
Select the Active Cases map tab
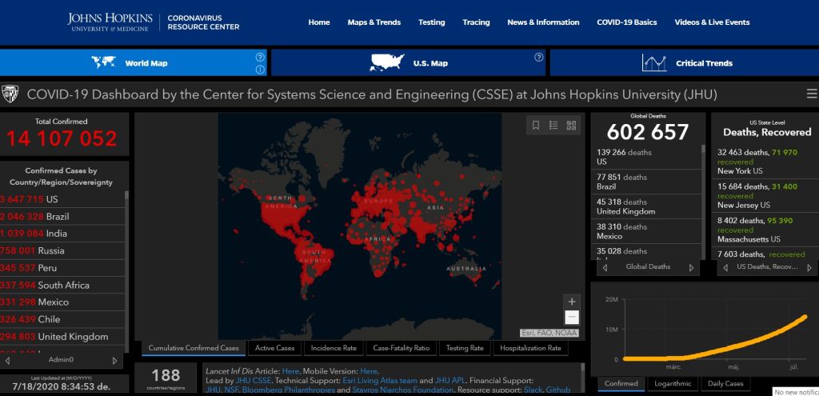(x=275, y=348)
